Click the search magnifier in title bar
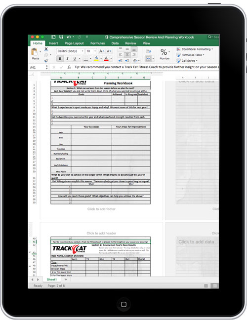 pos(209,37)
